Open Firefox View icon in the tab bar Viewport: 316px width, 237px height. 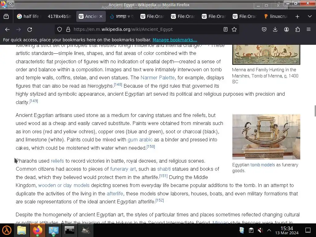(6, 16)
